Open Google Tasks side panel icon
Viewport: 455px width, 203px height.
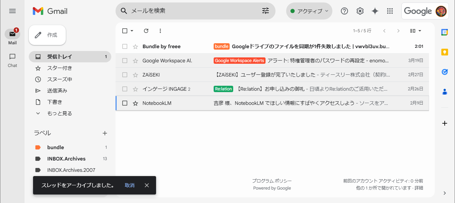coord(444,72)
